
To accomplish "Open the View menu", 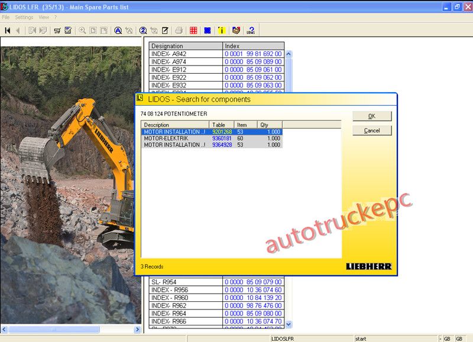I will coord(44,18).
